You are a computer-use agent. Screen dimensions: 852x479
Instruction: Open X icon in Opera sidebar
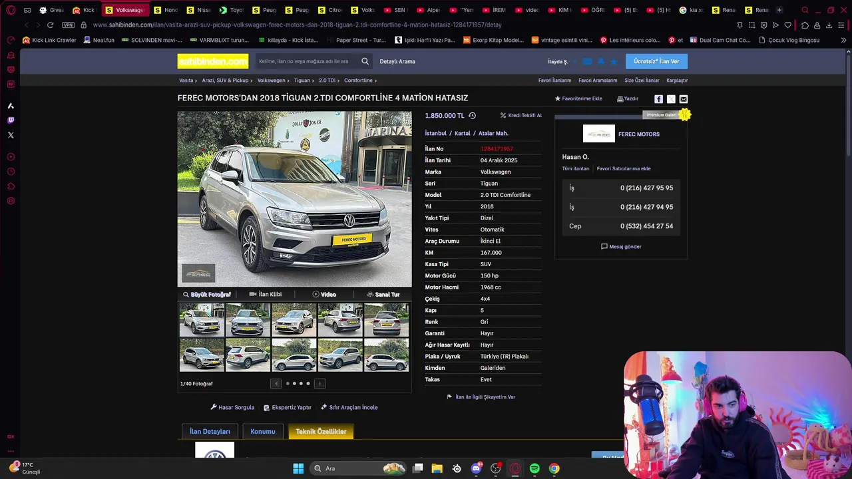[x=11, y=135]
